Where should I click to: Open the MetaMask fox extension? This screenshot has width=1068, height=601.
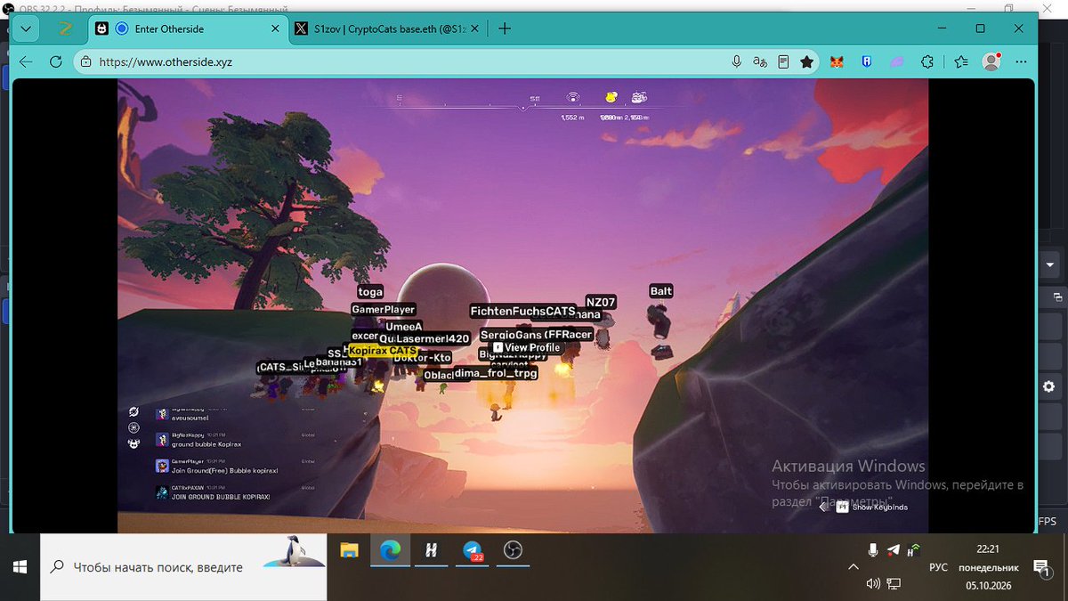[837, 62]
